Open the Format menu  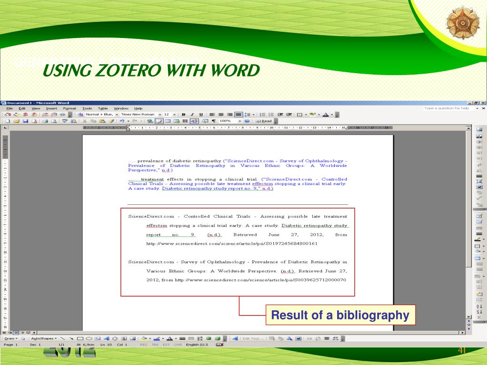69,108
